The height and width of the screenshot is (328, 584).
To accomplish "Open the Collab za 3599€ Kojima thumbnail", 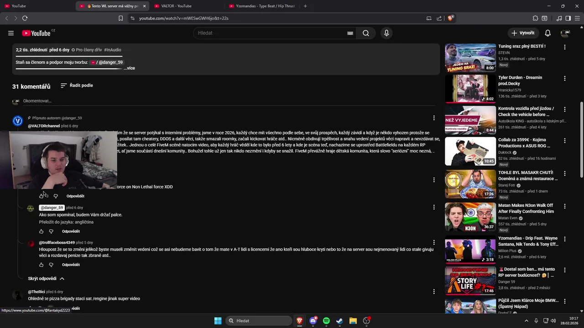I will tap(470, 151).
